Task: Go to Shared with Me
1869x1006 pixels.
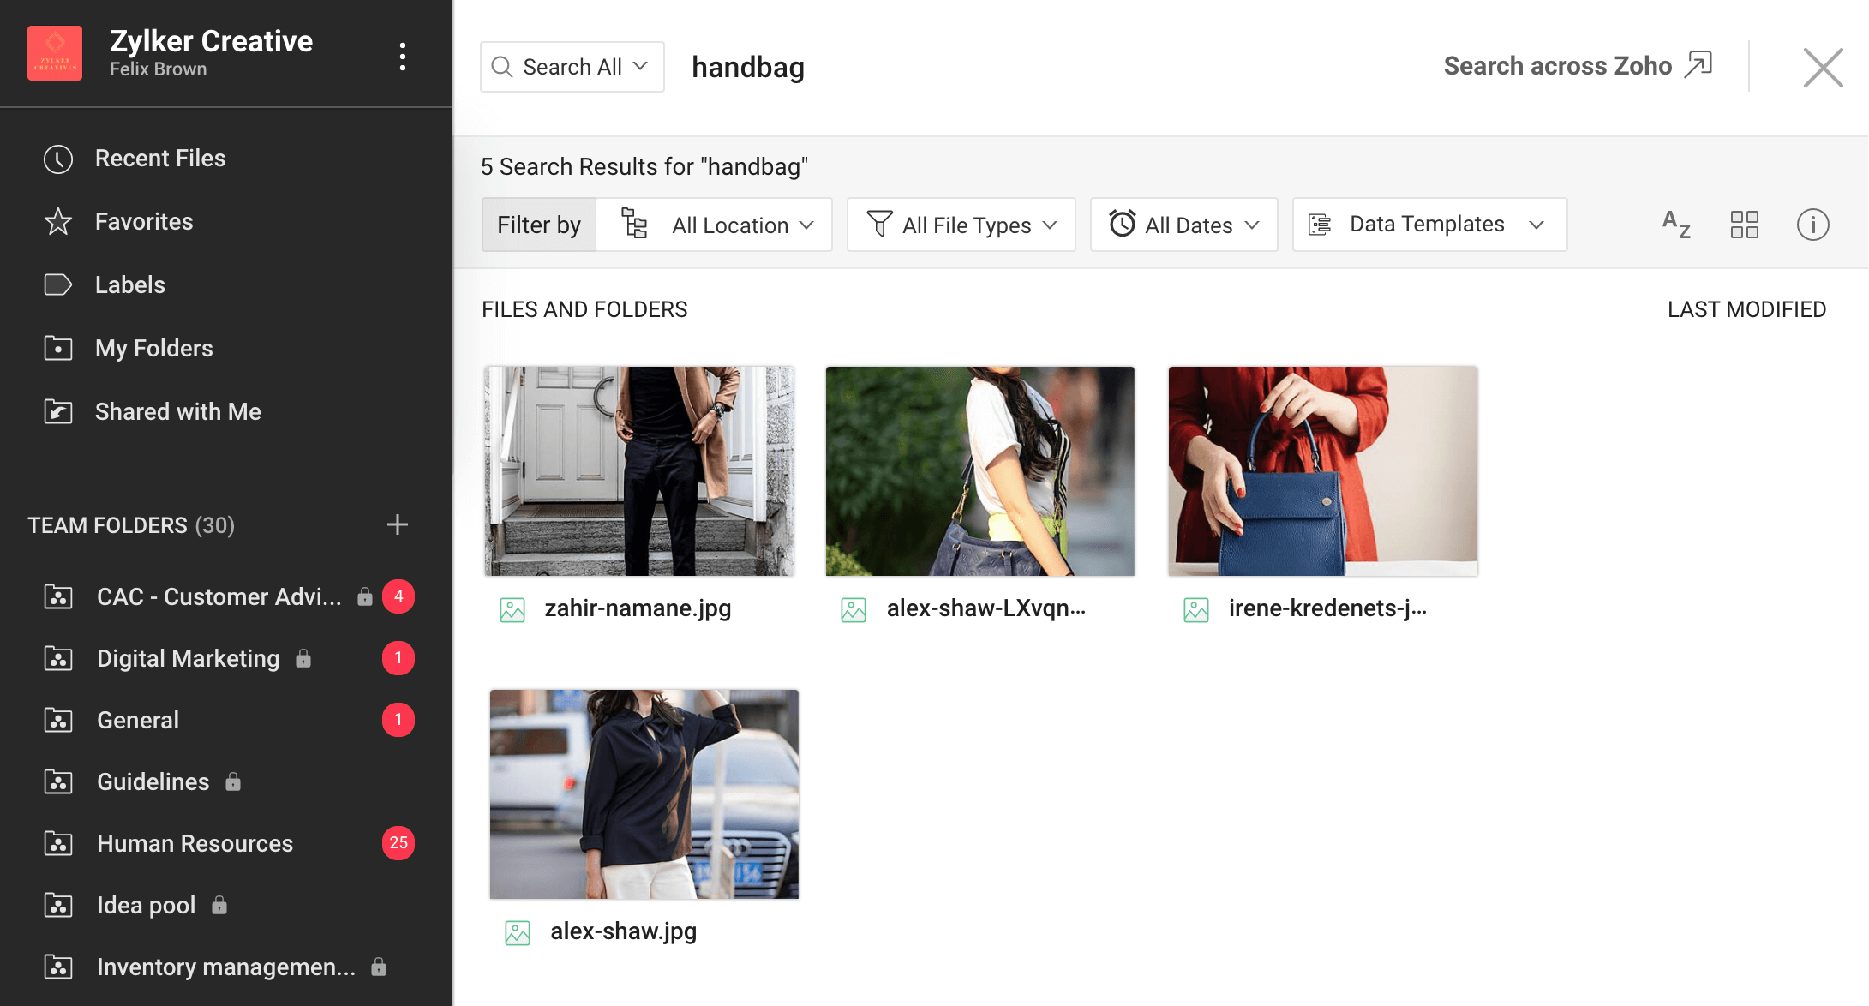Action: click(177, 412)
